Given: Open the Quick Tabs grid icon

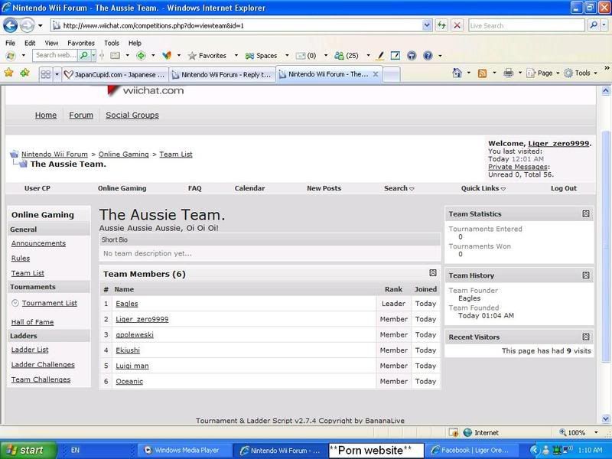Looking at the screenshot, I should coord(46,74).
